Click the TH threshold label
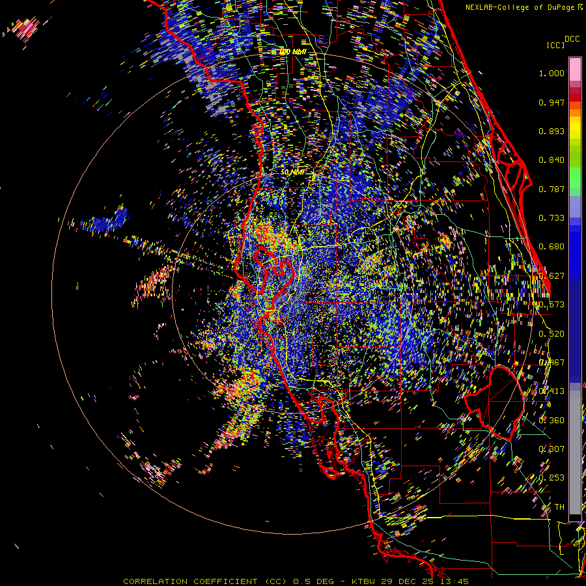 [x=559, y=507]
